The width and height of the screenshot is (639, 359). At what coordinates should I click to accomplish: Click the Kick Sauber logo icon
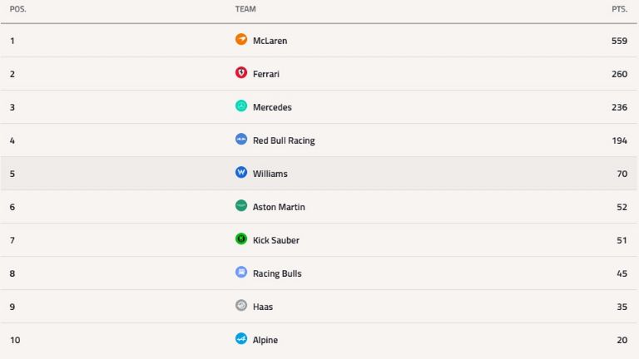tap(241, 239)
